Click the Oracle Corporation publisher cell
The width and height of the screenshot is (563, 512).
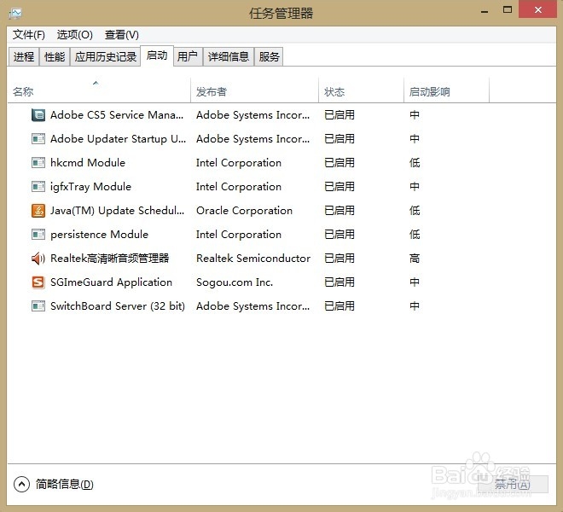(x=244, y=211)
